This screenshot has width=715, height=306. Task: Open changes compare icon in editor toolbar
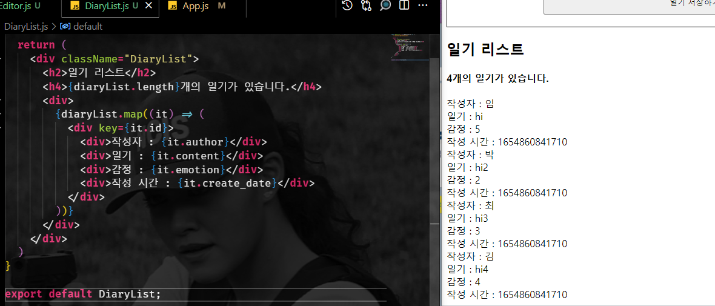click(x=366, y=5)
